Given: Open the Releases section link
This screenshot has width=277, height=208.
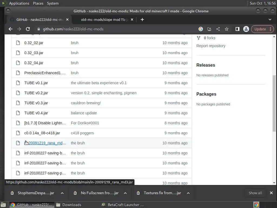Looking at the screenshot, I should coord(206,65).
